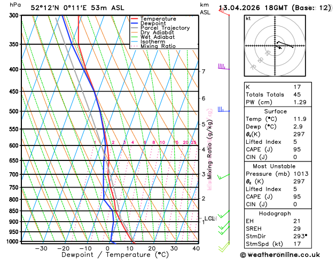Click the -30 temperature axis tick
The width and height of the screenshot is (336, 259).
pyautogui.click(x=41, y=248)
